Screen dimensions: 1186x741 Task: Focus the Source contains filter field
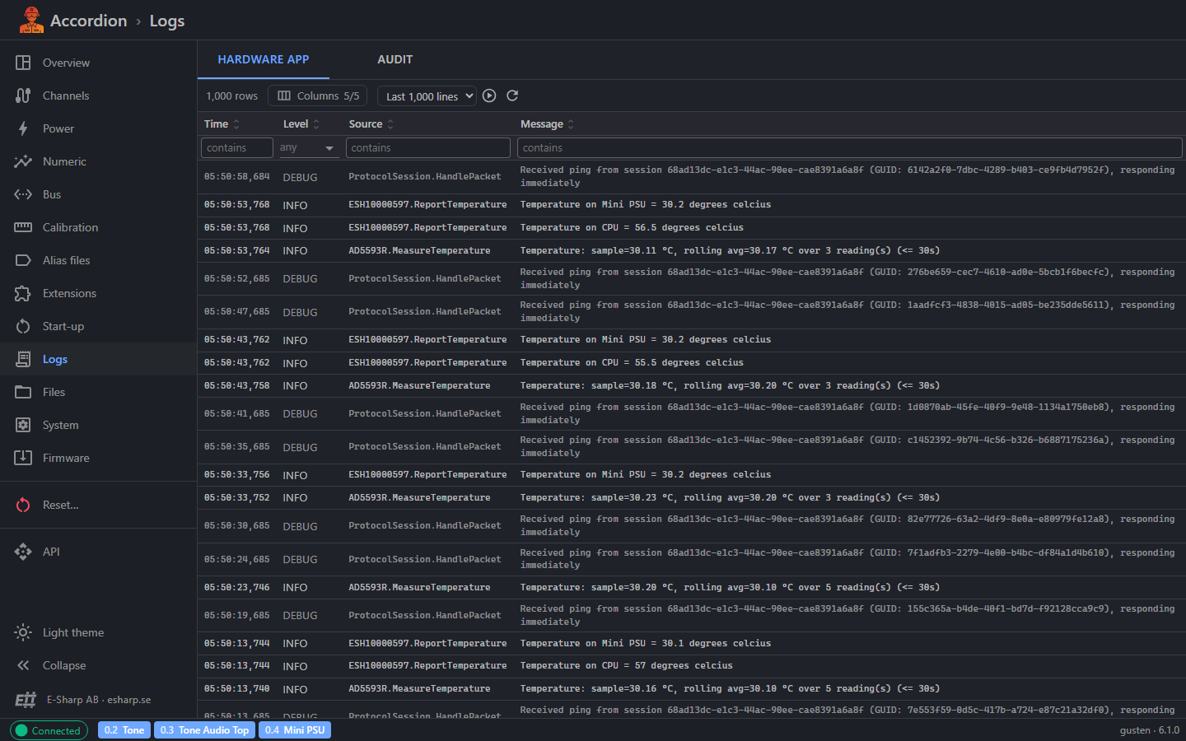click(428, 147)
